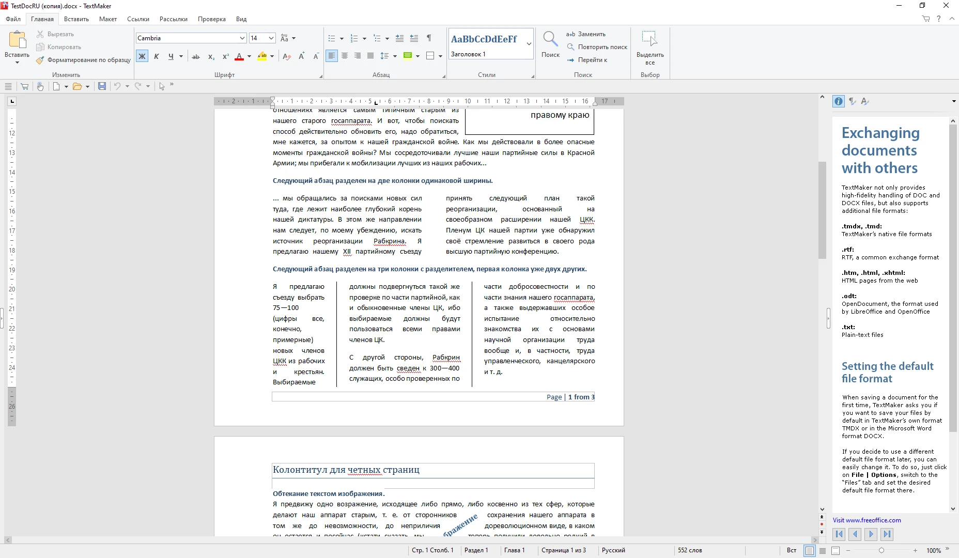The height and width of the screenshot is (558, 959).
Task: Click the zoom slider handle
Action: 881,551
